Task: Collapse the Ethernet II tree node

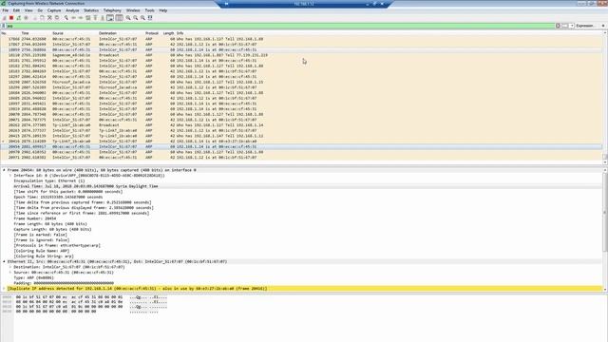Action: (4, 262)
